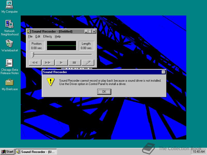The width and height of the screenshot is (207, 155).
Task: Click the 'sound driver is not installed' message text
Action: (110, 82)
